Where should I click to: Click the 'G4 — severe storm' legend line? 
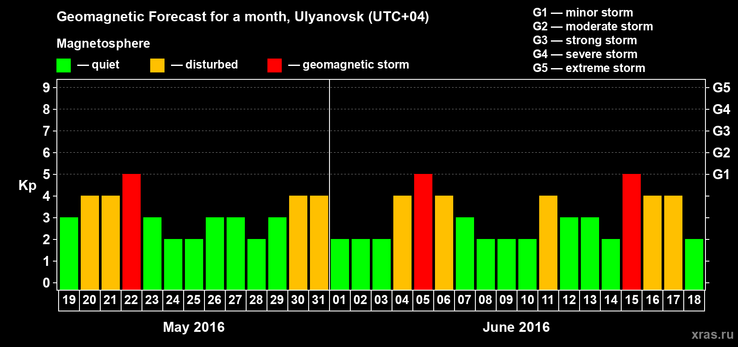[585, 54]
